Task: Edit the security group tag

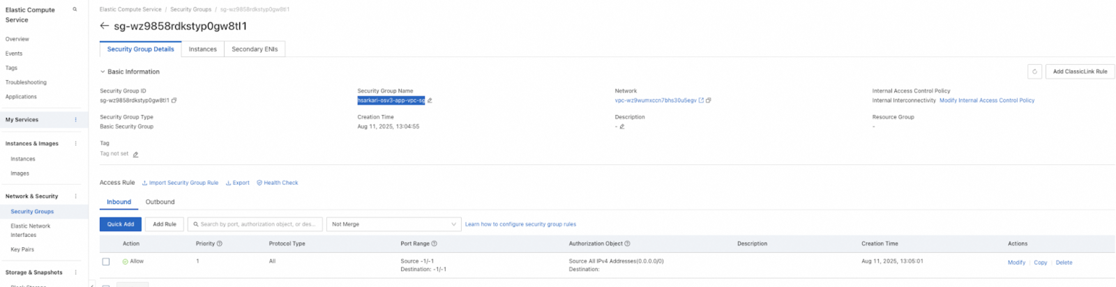Action: (136, 155)
